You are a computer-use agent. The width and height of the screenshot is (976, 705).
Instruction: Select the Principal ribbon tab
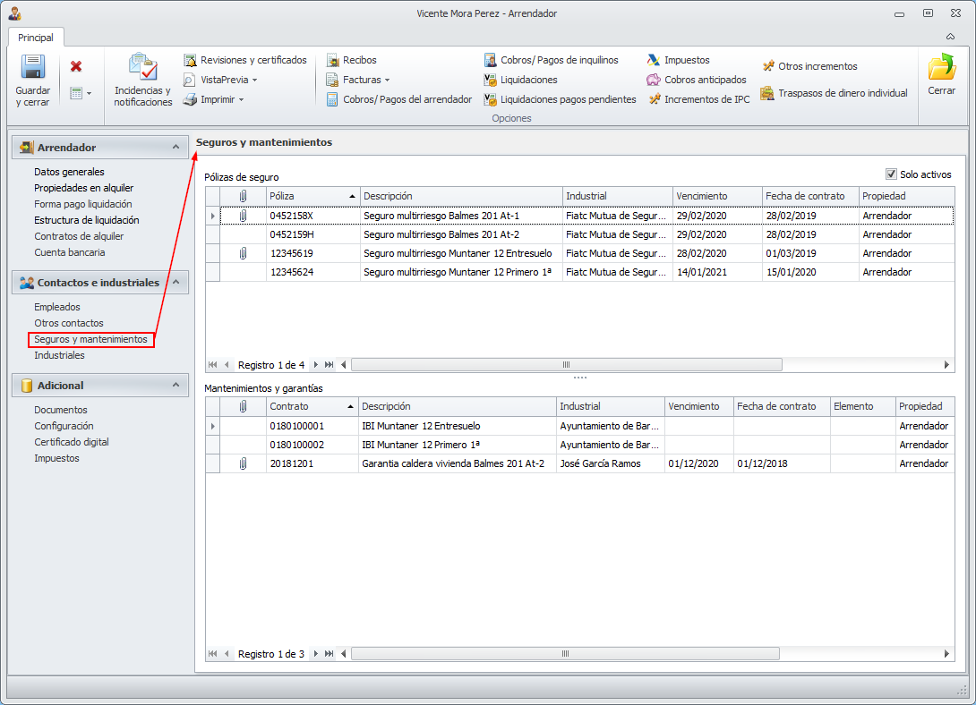[36, 38]
